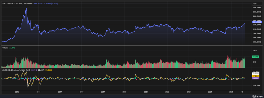Click the purple 14.8712 histogram value tag

coord(255,78)
